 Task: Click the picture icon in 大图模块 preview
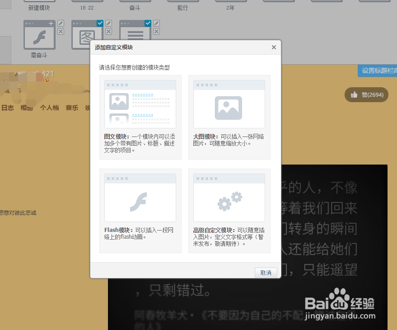229,108
